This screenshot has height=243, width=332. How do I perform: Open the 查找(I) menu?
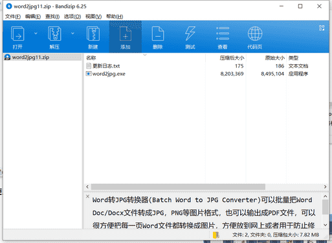[x=52, y=16]
